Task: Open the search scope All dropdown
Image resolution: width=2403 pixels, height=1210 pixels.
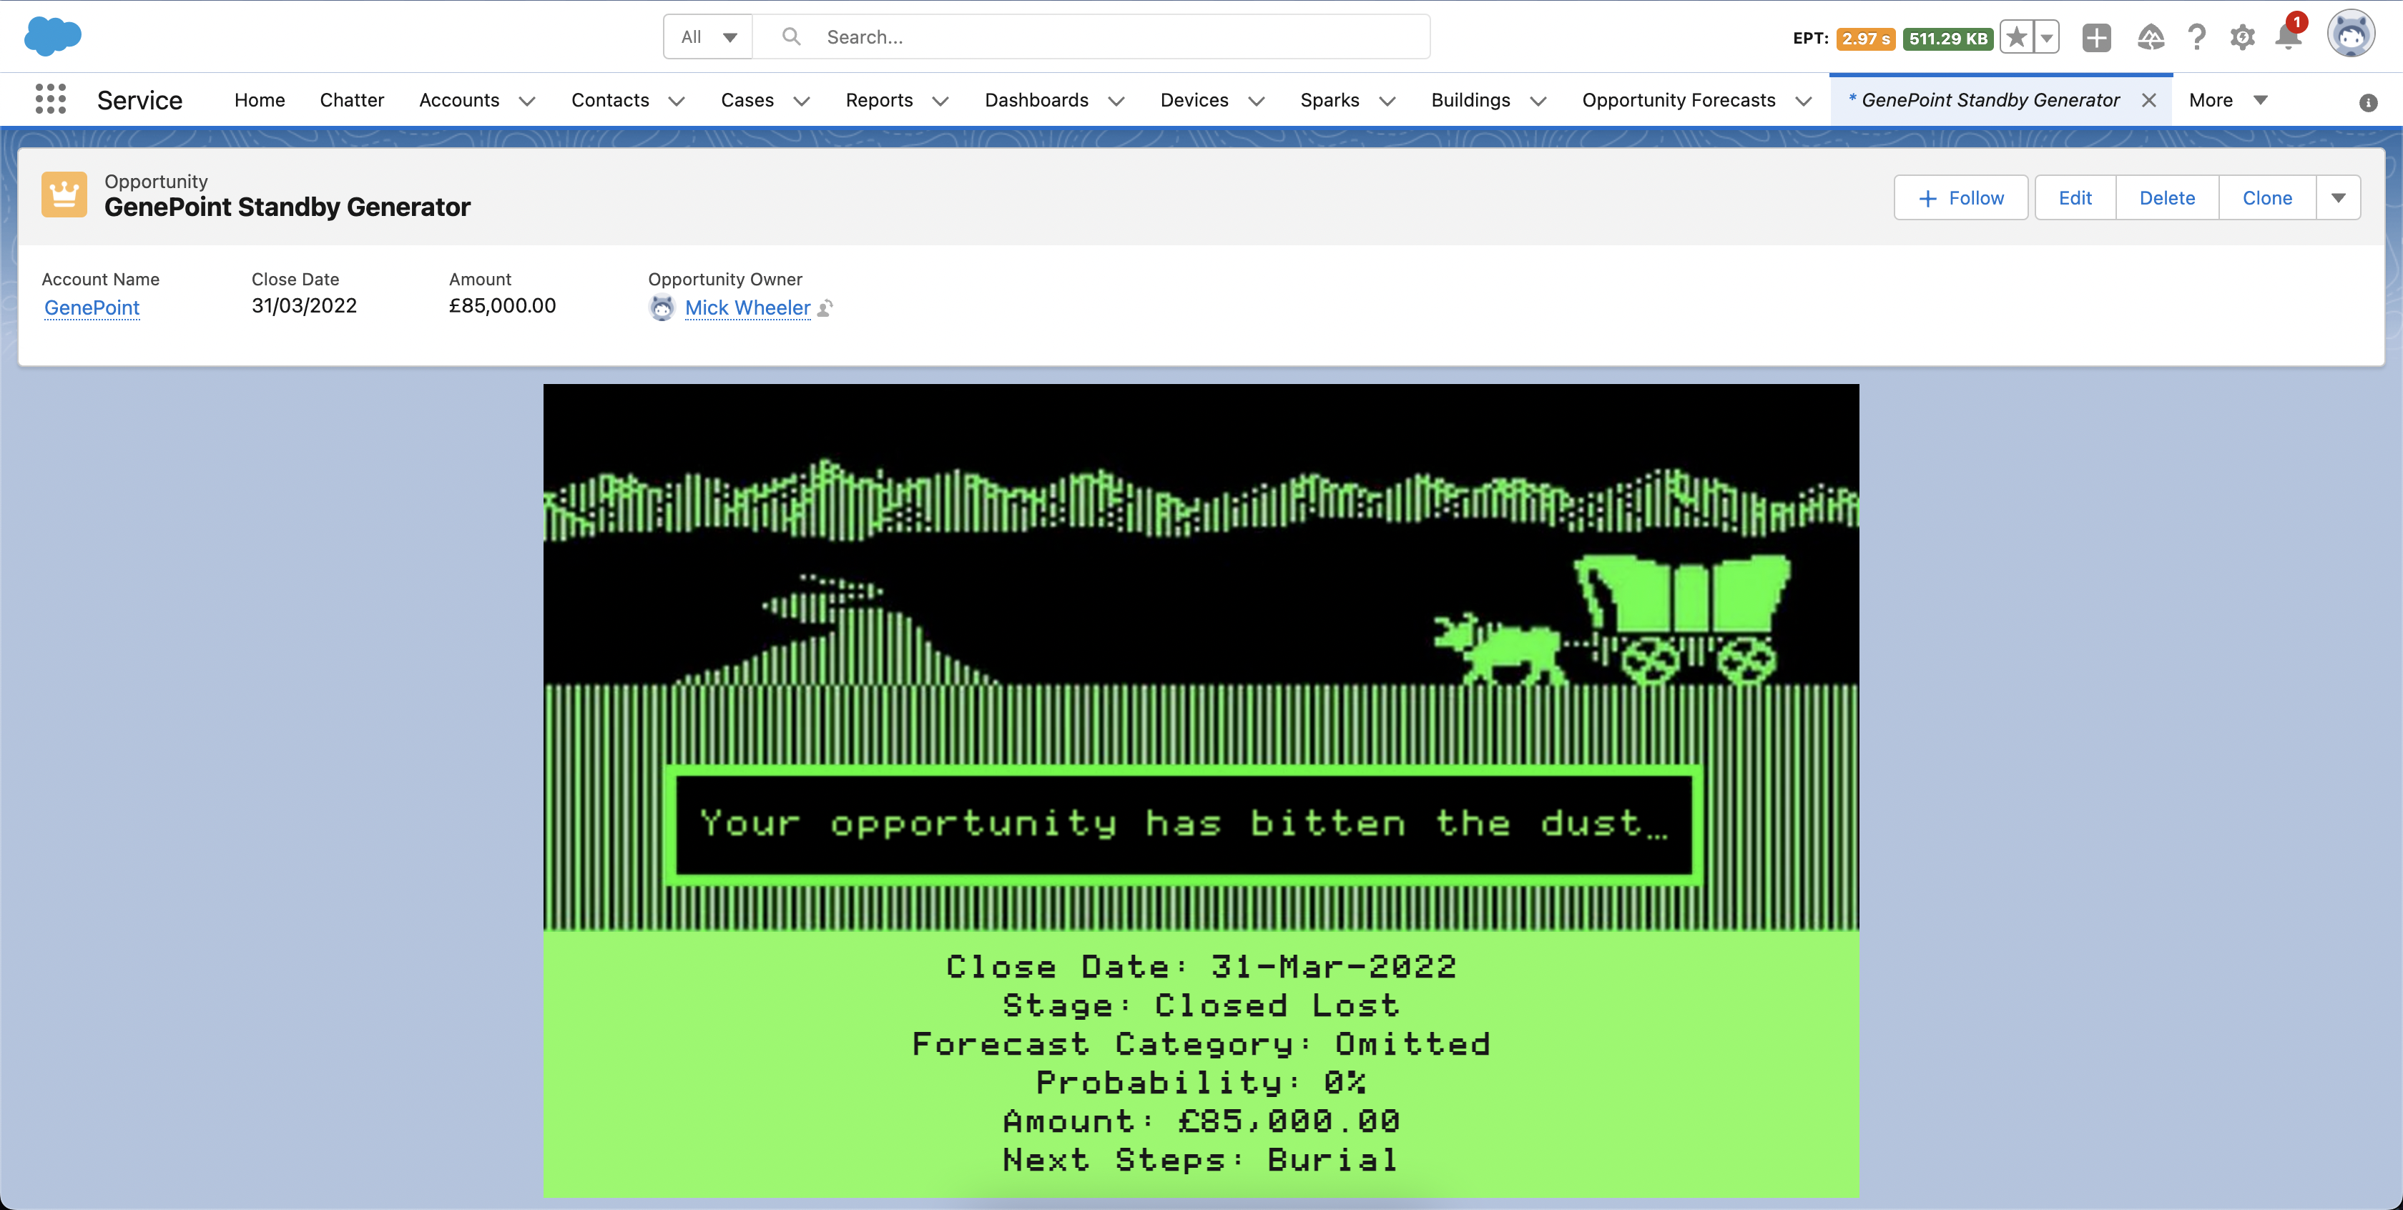Action: point(708,36)
